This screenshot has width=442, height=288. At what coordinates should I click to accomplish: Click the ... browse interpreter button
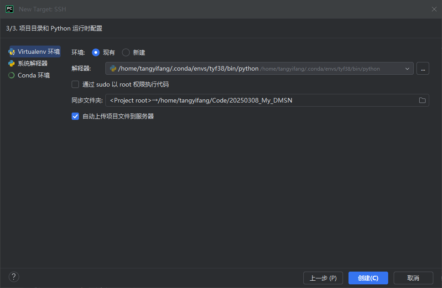[x=423, y=68]
